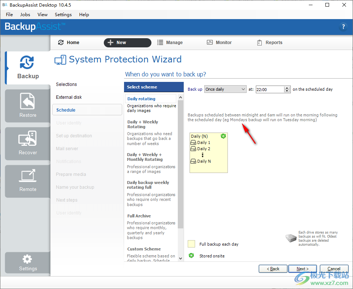Click the Home refresh icon
Viewport: 353px width, 289px height.
tap(61, 43)
